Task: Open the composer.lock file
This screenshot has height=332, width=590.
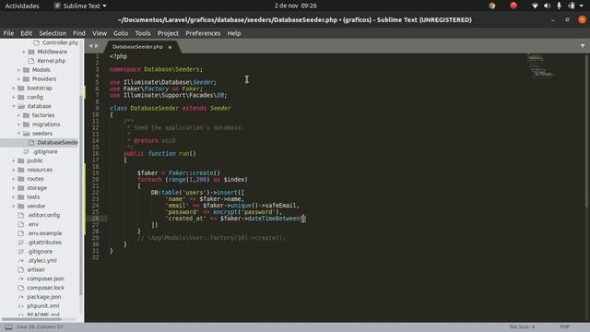Action: 45,288
